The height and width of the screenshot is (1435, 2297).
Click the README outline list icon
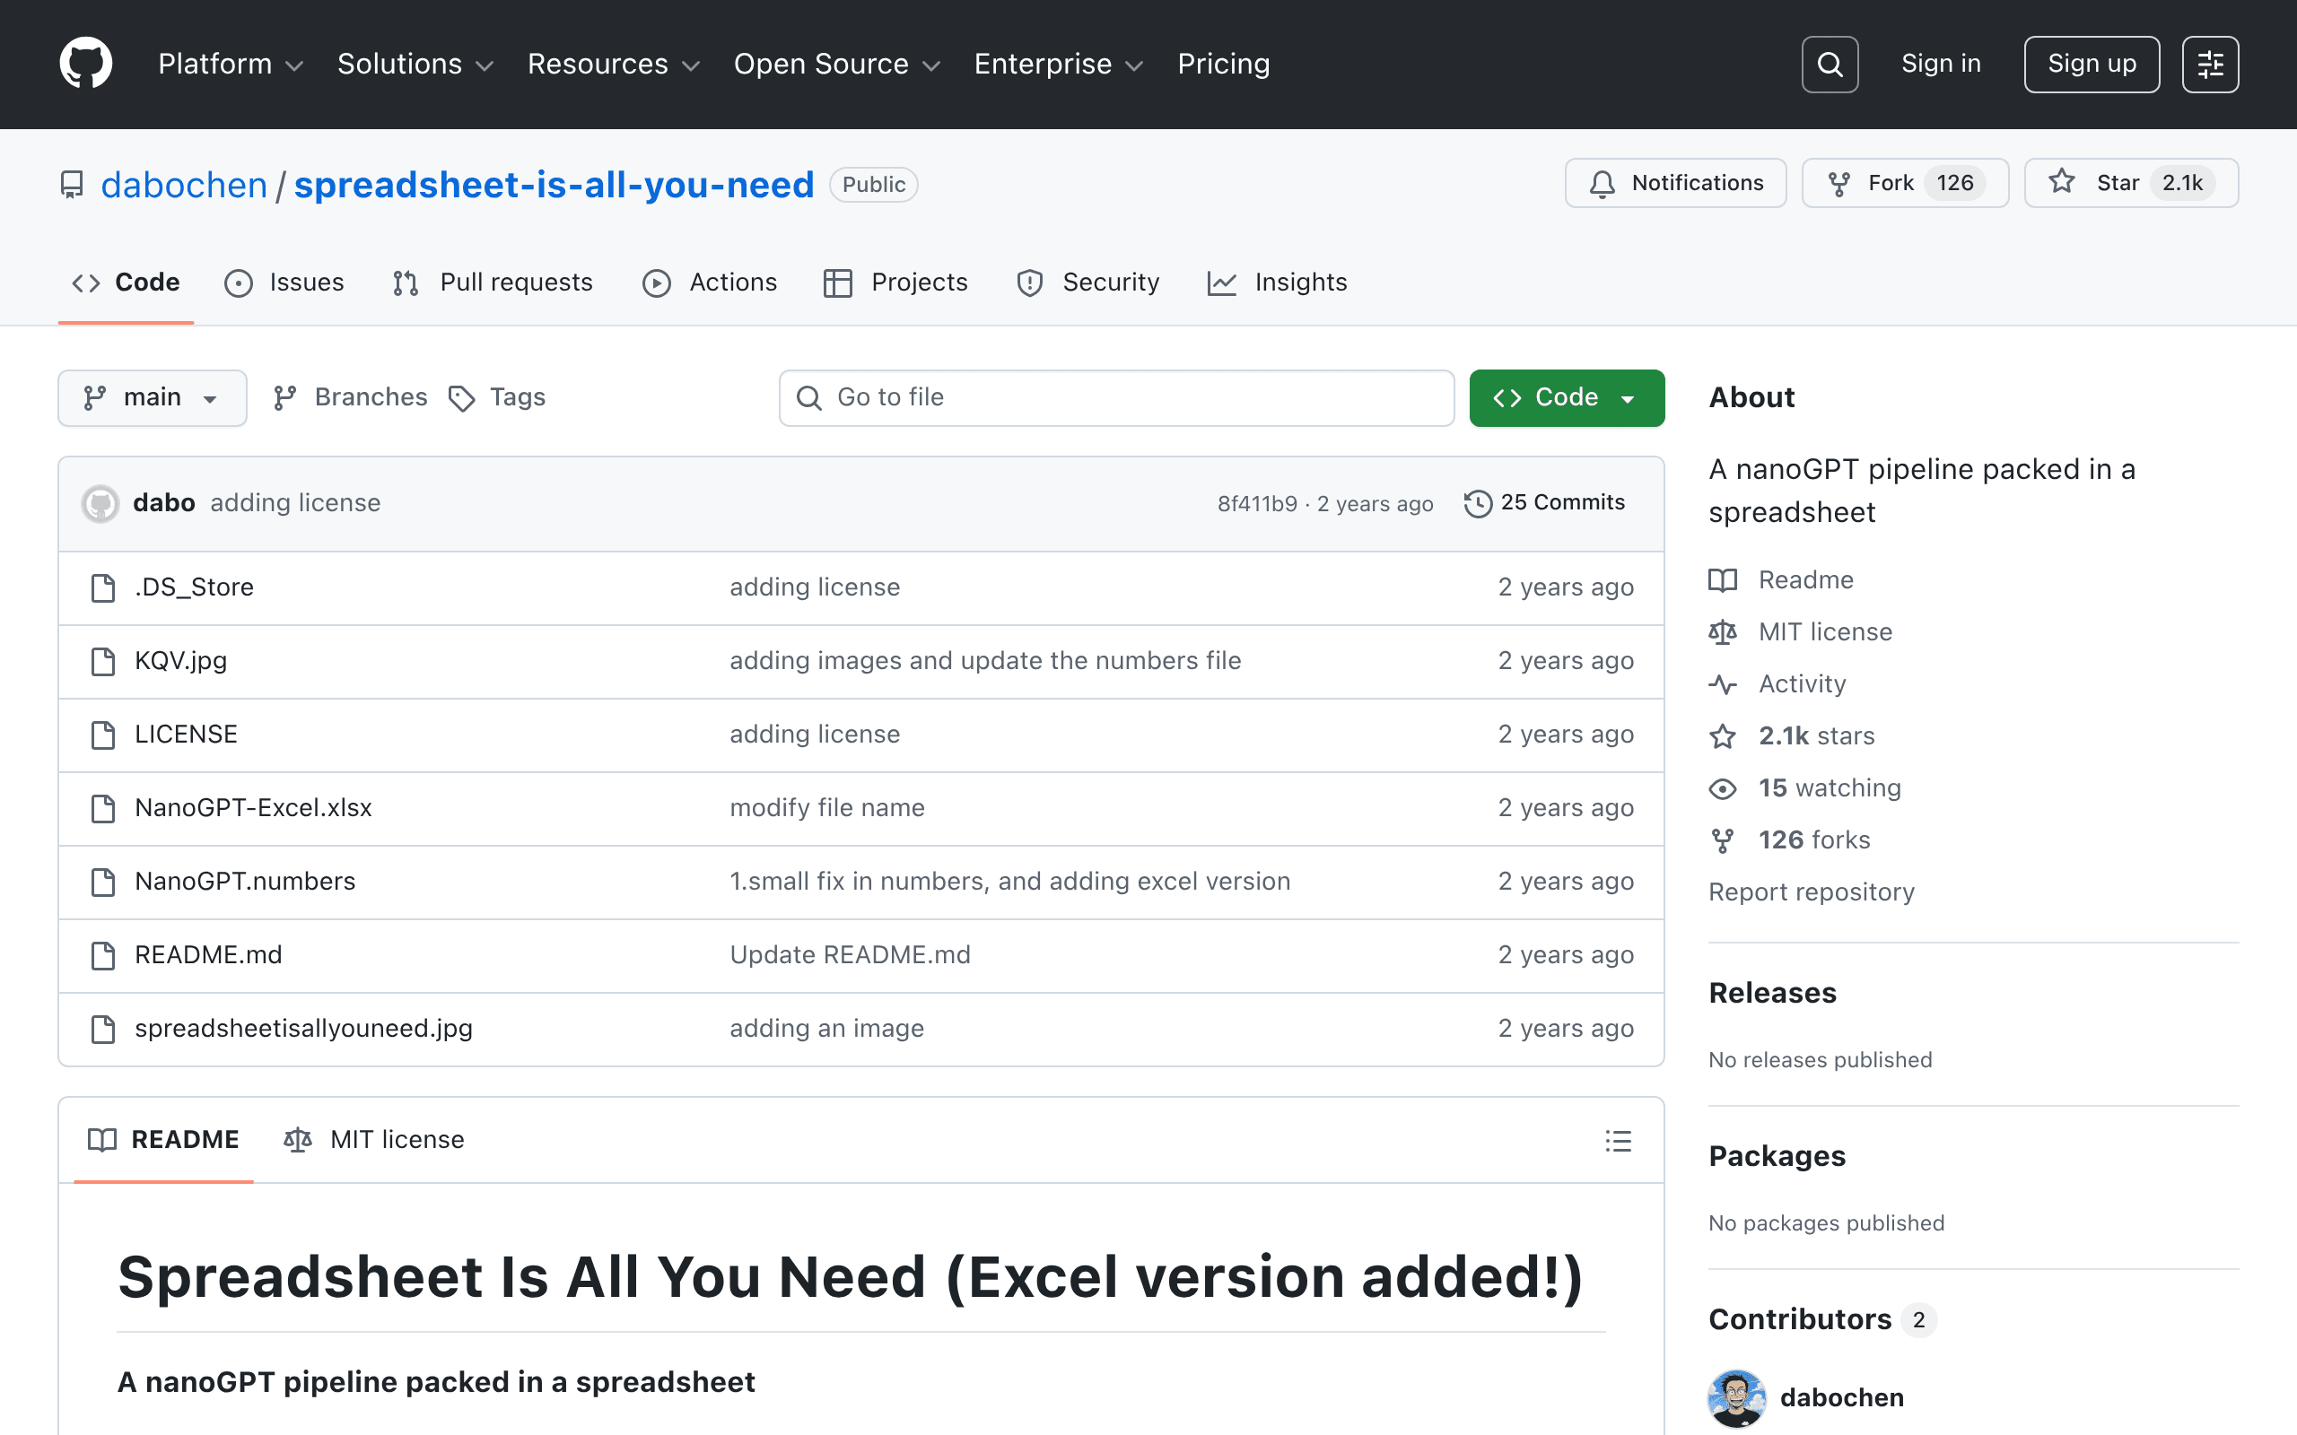1619,1140
